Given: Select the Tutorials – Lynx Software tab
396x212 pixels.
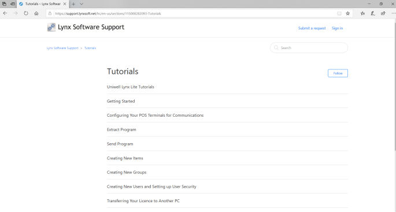Looking at the screenshot, I should pos(43,4).
